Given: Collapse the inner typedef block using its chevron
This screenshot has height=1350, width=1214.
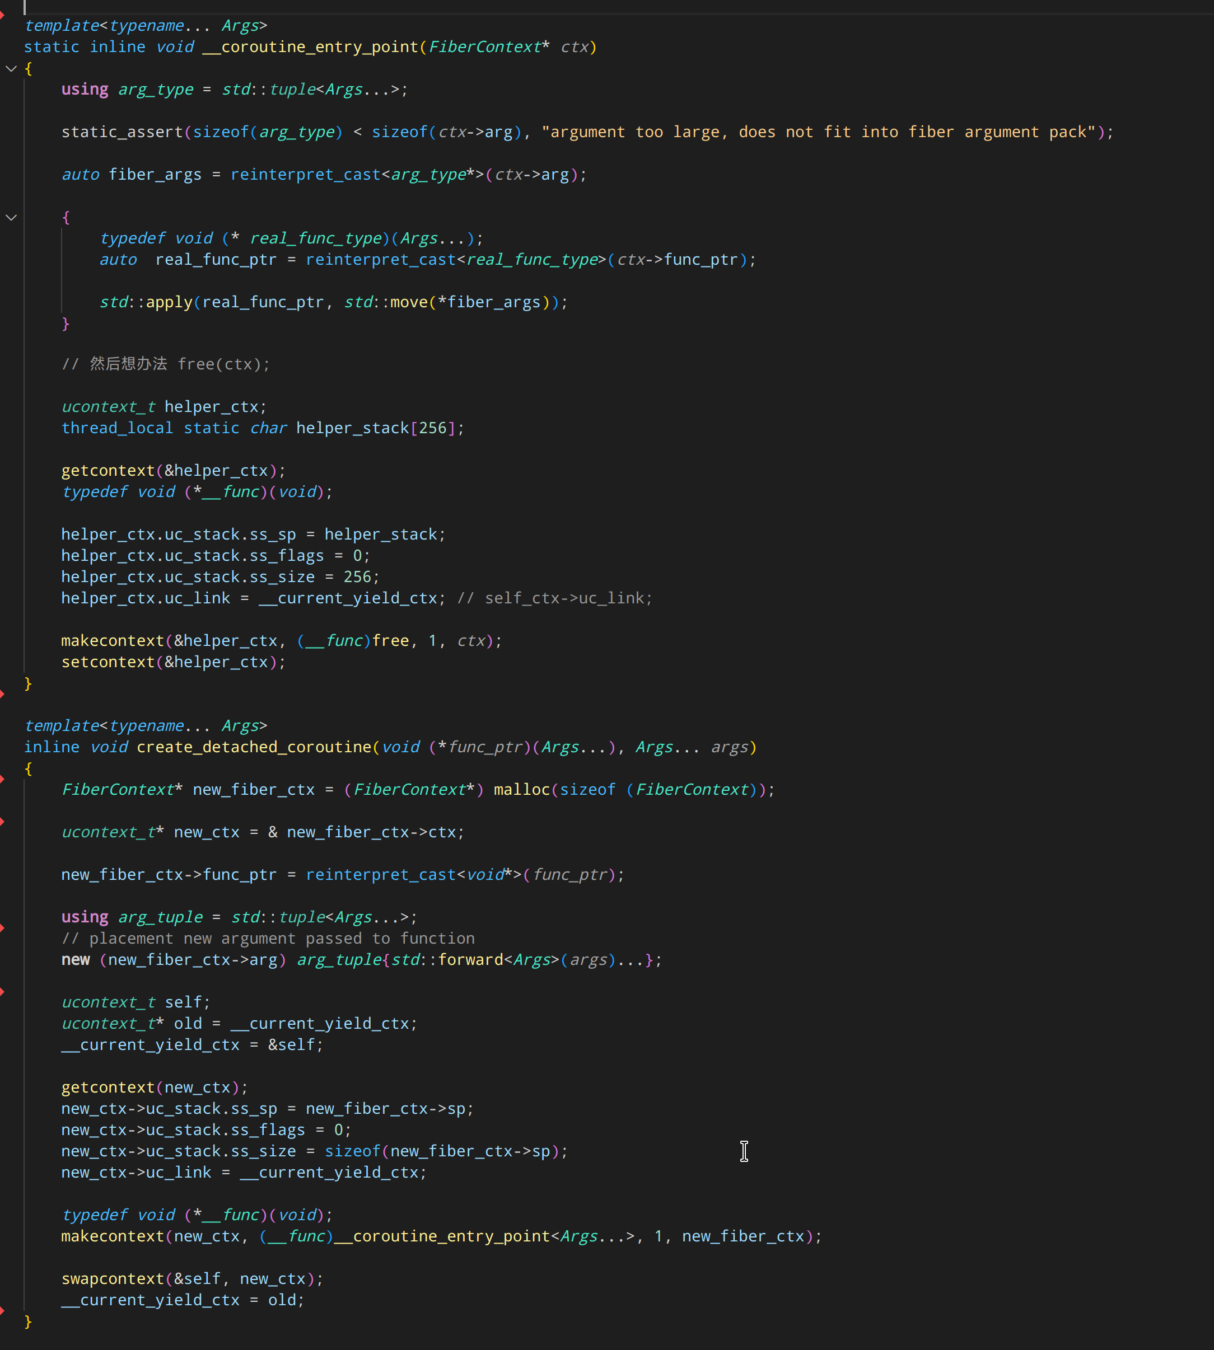Looking at the screenshot, I should [x=11, y=217].
